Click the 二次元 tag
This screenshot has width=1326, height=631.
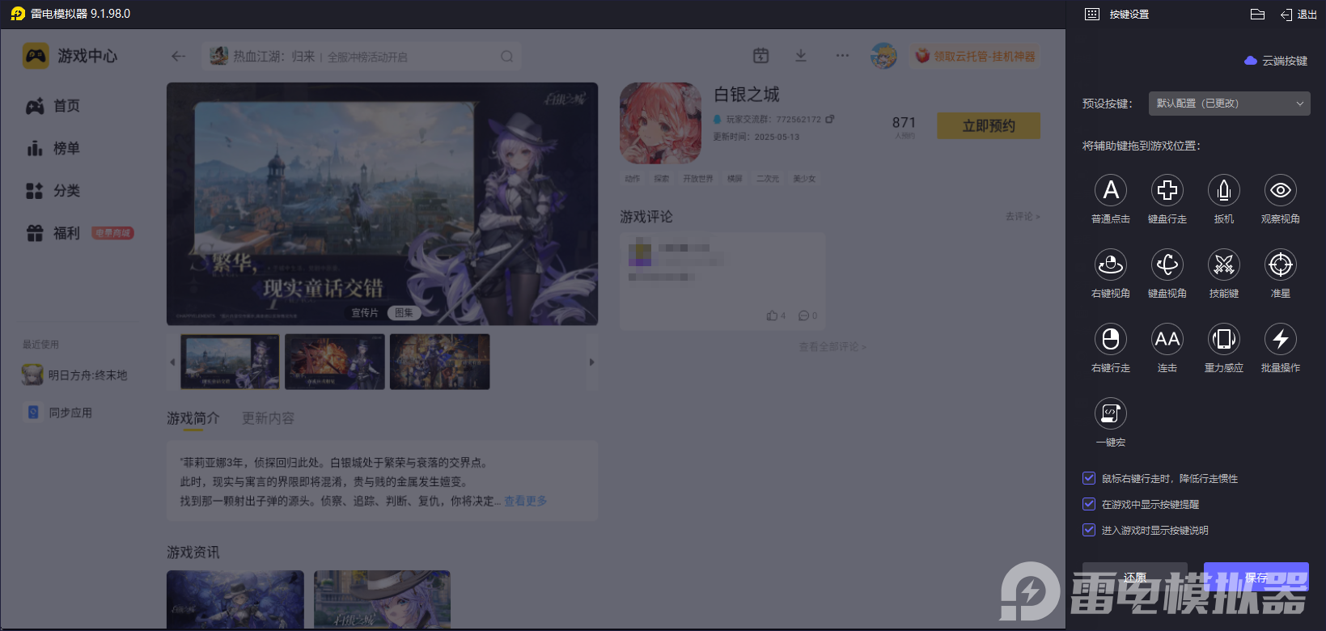click(x=768, y=178)
